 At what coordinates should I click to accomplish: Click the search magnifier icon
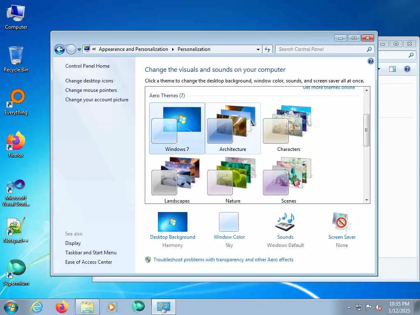[370, 49]
